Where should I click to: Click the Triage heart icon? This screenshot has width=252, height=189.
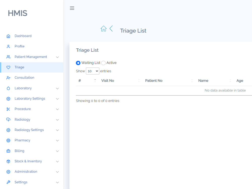8,67
